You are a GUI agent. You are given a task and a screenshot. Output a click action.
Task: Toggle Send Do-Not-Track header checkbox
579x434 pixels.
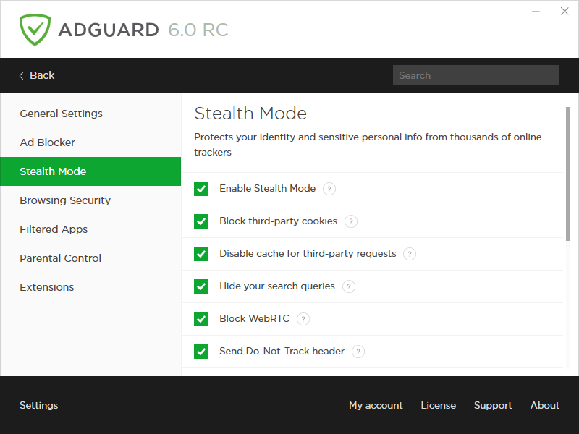pyautogui.click(x=201, y=351)
